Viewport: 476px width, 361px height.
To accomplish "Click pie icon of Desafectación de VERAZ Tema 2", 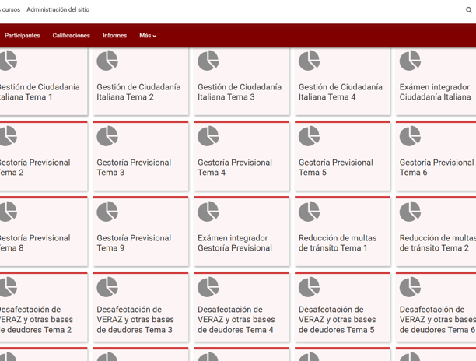I will click(9, 287).
